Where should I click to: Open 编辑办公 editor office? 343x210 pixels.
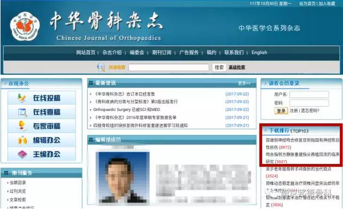pos(41,140)
